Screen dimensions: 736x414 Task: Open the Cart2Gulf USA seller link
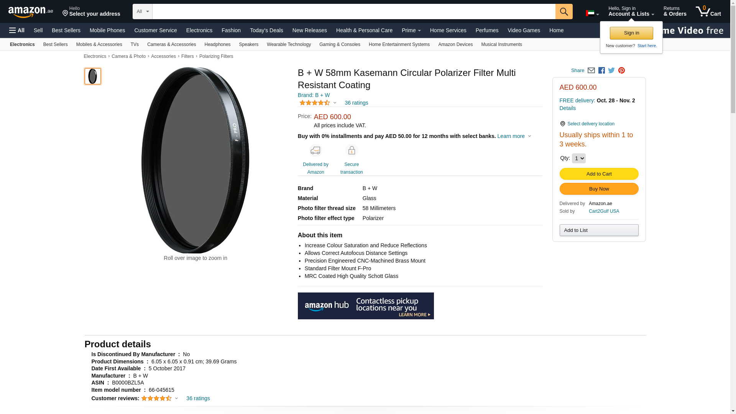[x=604, y=211]
